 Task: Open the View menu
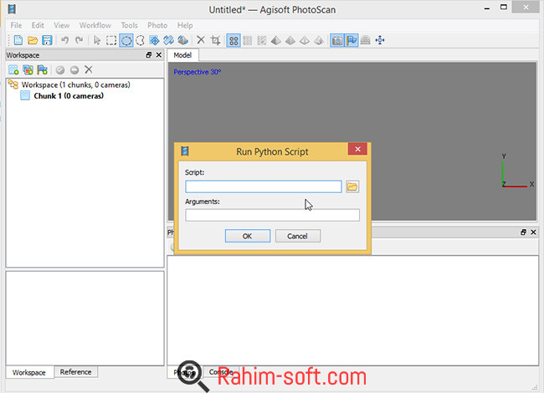click(x=61, y=25)
